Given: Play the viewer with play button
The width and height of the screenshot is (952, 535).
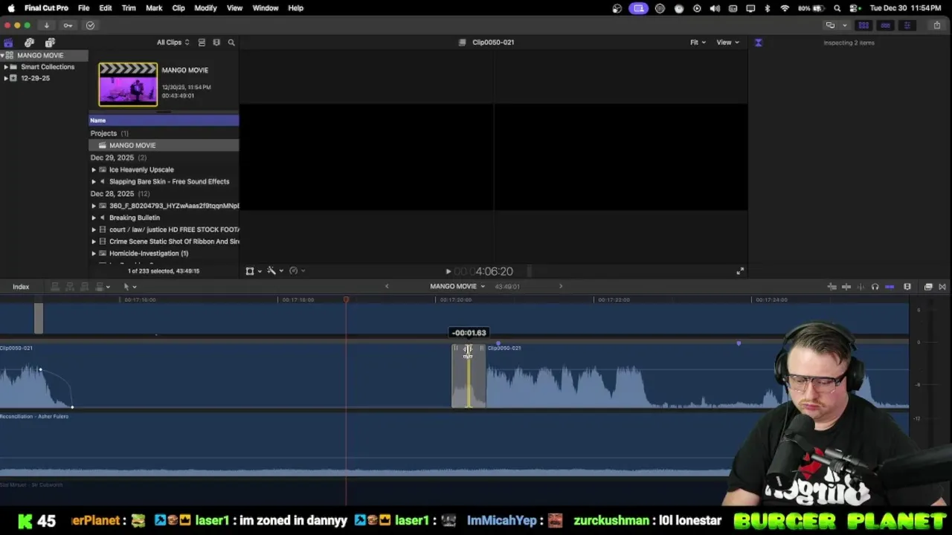Looking at the screenshot, I should coord(448,272).
